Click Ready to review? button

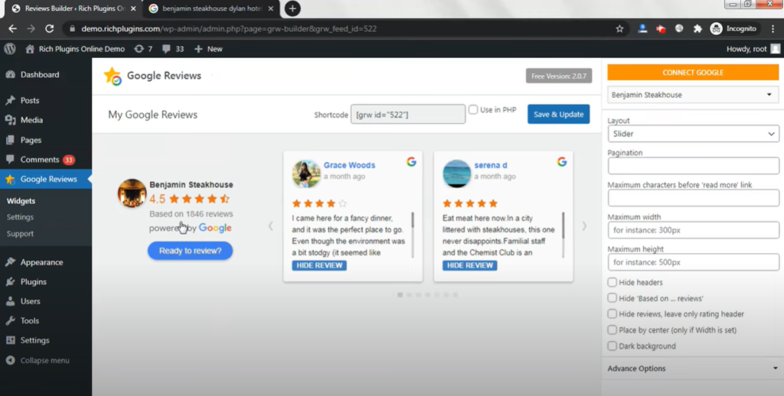pos(190,251)
